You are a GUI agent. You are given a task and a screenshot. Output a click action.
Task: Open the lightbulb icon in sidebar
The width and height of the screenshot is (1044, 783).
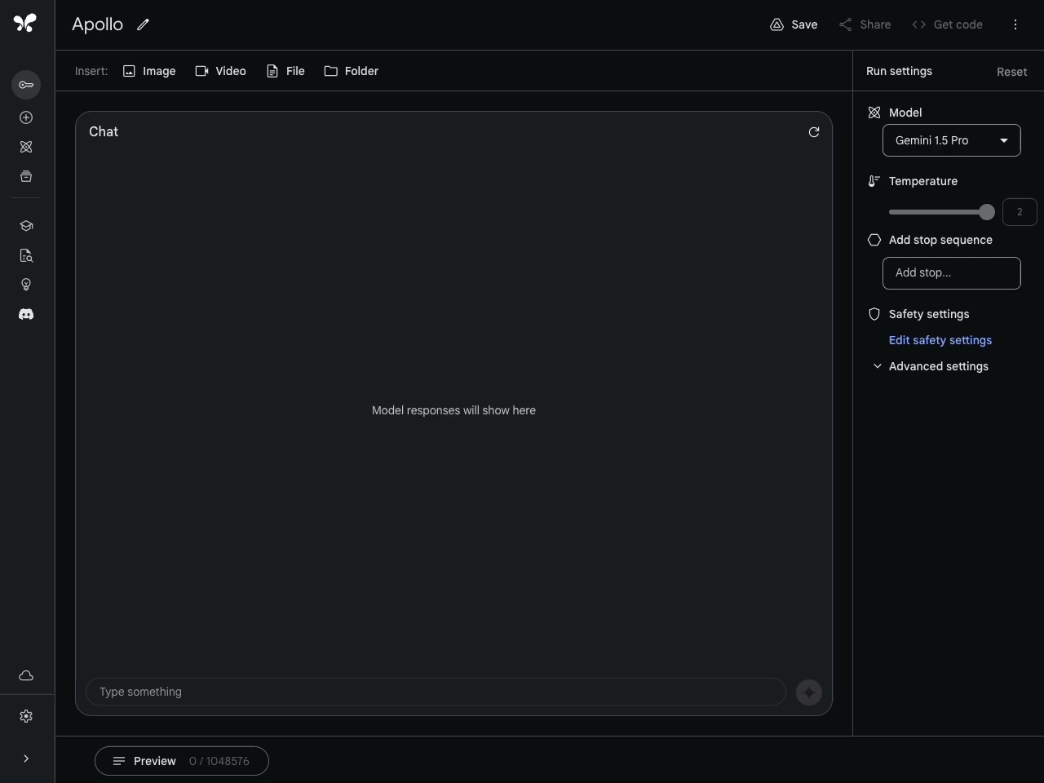point(26,285)
